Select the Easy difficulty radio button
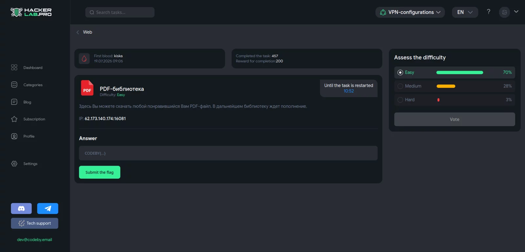This screenshot has width=525, height=252. [400, 73]
